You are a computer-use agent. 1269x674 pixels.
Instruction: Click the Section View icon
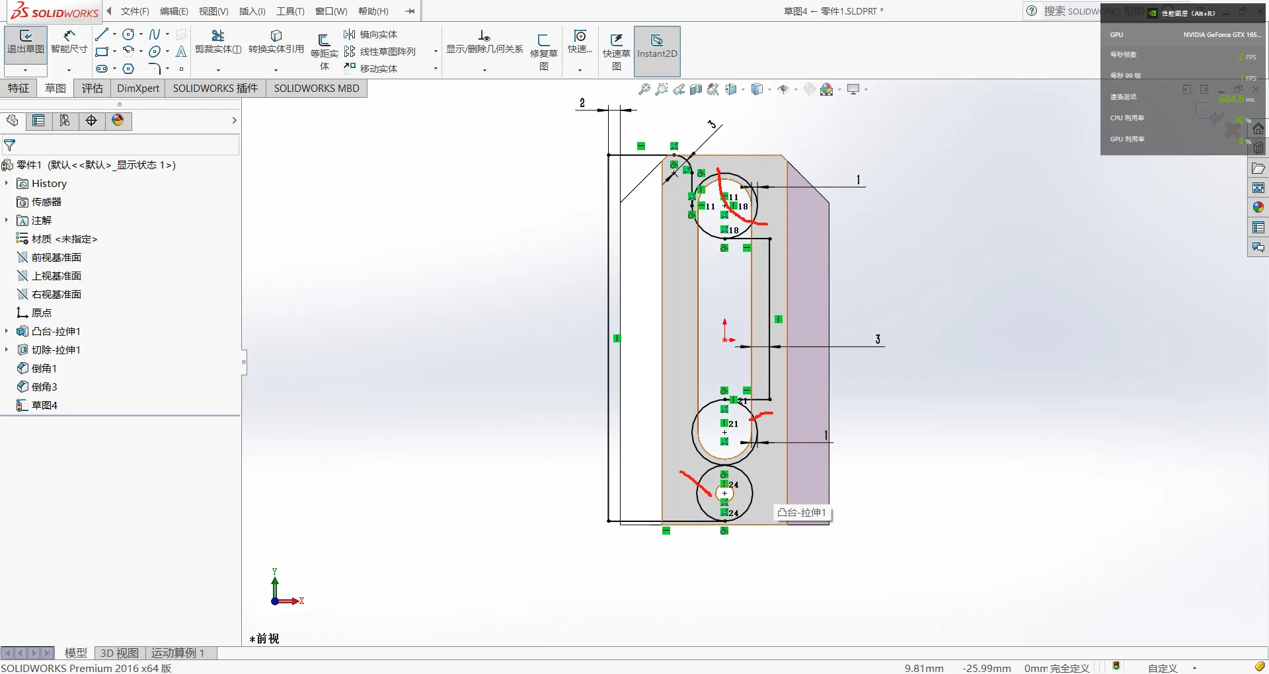[696, 89]
